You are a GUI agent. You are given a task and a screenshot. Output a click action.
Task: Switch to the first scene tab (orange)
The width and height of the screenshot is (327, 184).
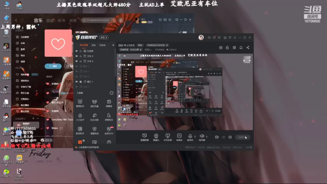(84, 45)
